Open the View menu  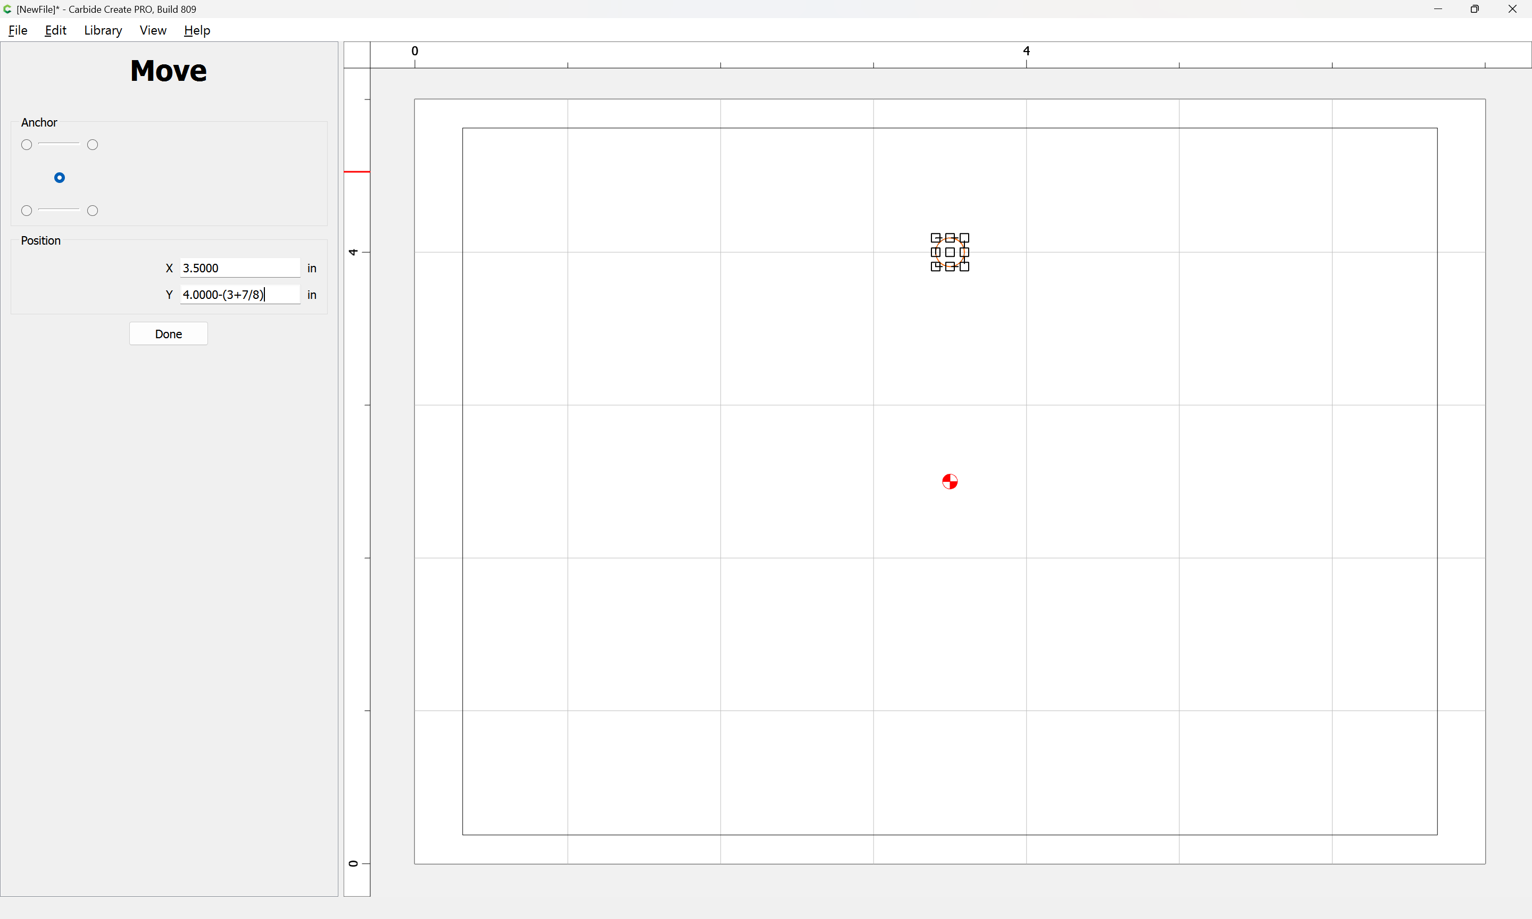pos(153,30)
